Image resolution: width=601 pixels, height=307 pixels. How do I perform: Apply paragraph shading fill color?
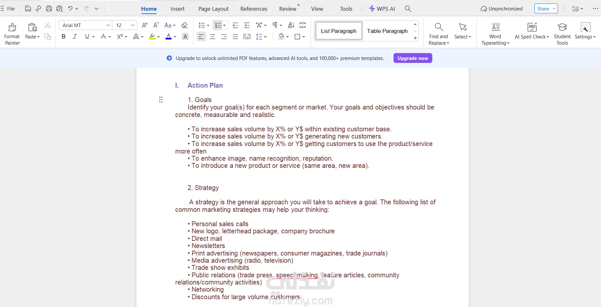pos(281,37)
